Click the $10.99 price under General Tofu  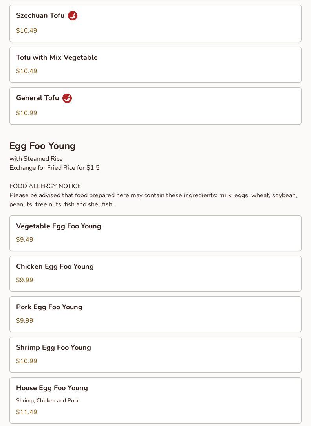pos(27,113)
